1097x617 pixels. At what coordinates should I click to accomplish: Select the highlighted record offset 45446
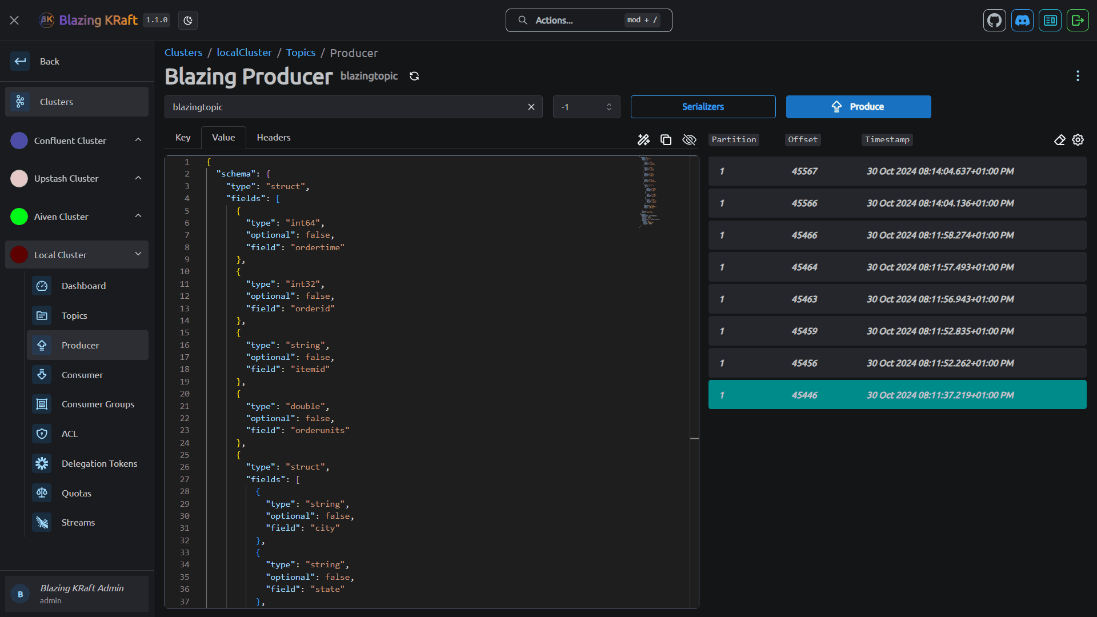click(x=897, y=395)
